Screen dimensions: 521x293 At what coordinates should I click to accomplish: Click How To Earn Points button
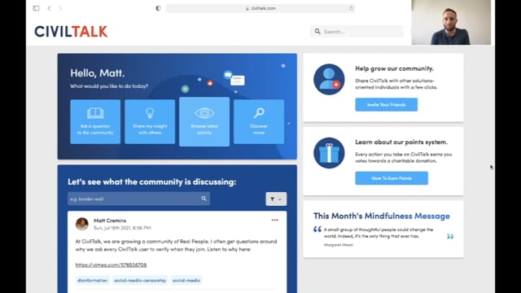pos(392,178)
